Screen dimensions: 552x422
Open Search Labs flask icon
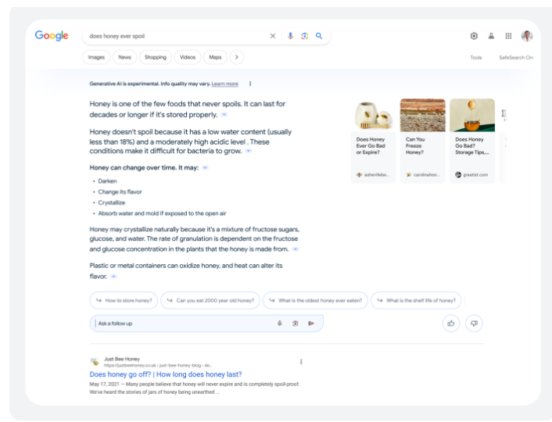point(491,36)
